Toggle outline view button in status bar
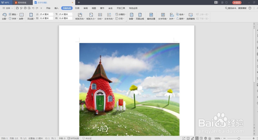258x140 pixels. (x=201, y=138)
